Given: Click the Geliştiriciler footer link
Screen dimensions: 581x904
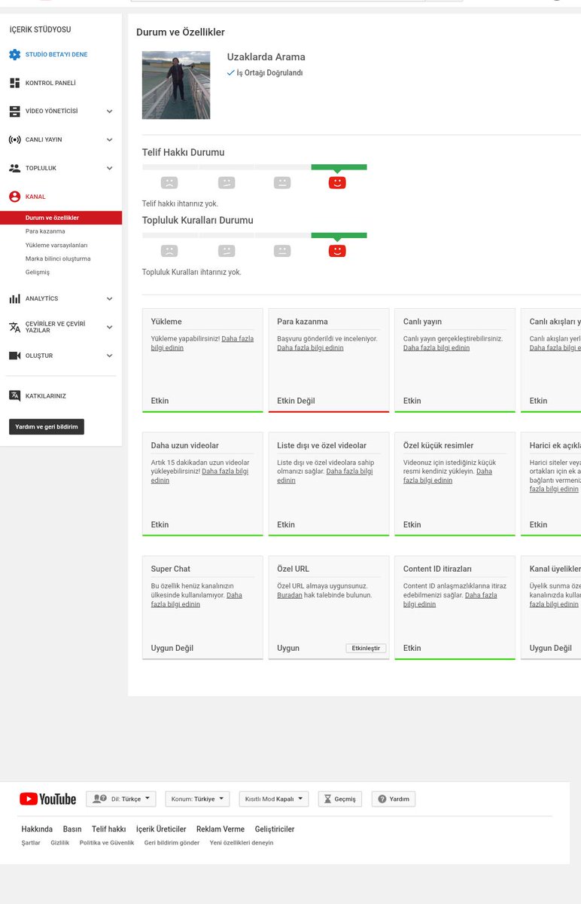Looking at the screenshot, I should [x=275, y=829].
